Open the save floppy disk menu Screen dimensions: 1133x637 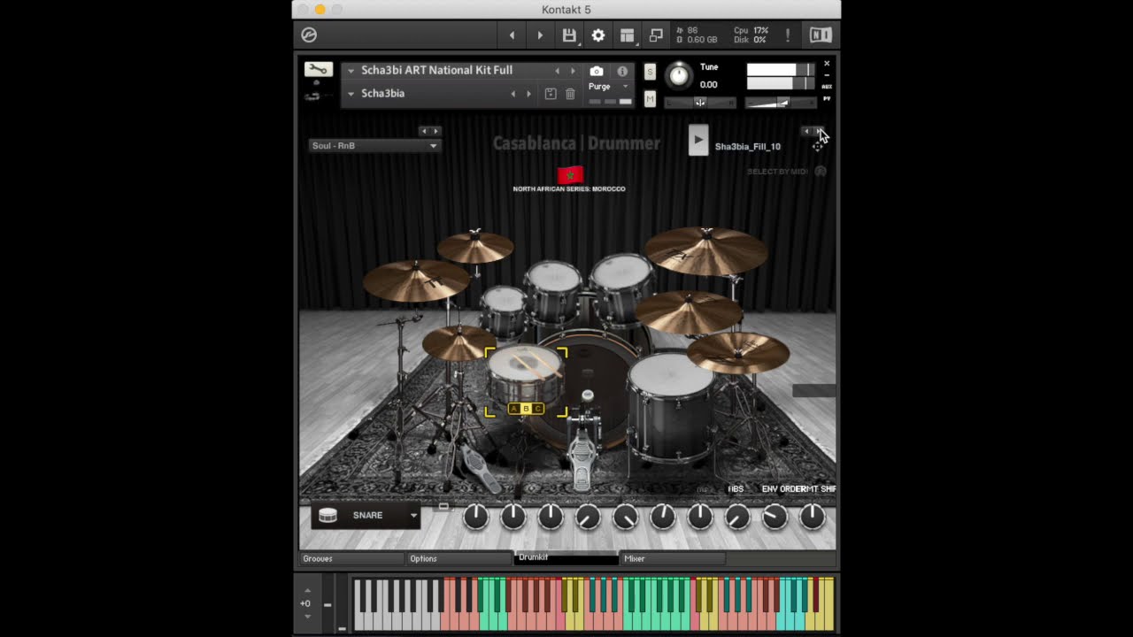coord(569,35)
